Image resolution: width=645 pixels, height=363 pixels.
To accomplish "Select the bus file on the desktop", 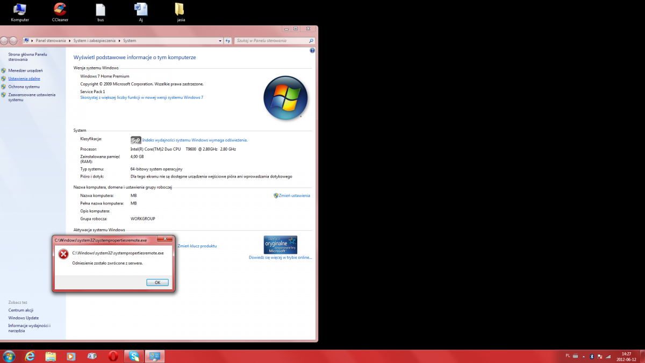I will [x=101, y=12].
